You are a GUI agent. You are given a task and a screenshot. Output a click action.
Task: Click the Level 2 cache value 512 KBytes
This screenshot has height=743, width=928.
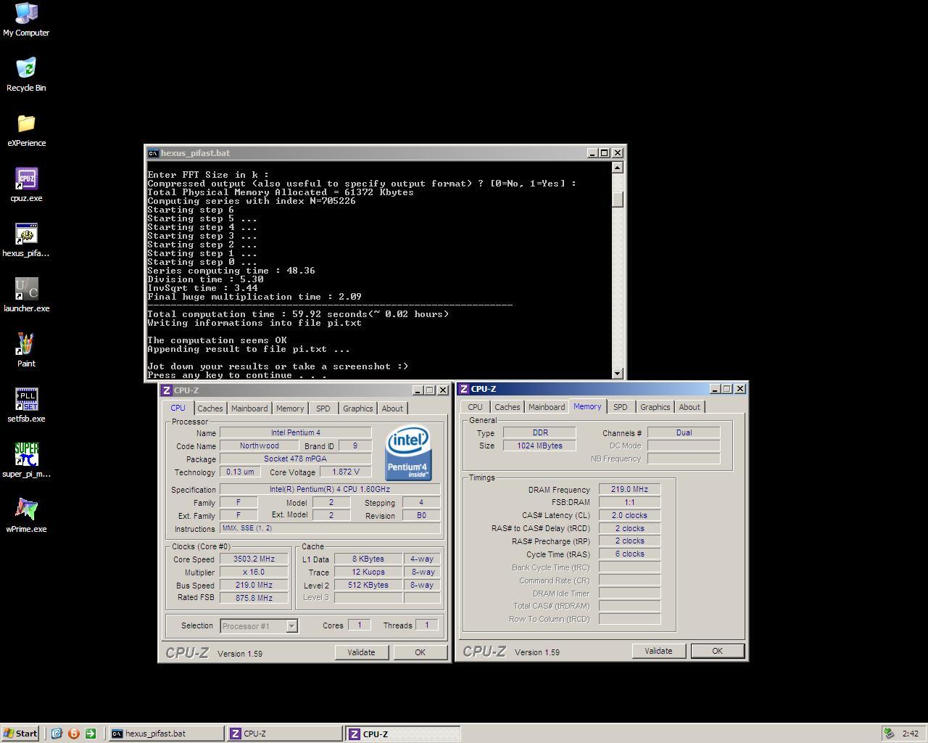(368, 586)
